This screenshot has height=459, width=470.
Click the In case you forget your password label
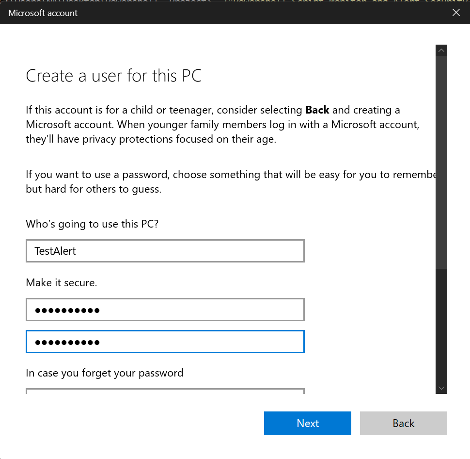click(x=104, y=373)
